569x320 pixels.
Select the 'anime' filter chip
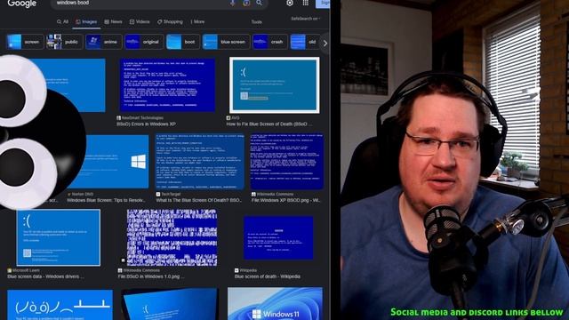(103, 42)
